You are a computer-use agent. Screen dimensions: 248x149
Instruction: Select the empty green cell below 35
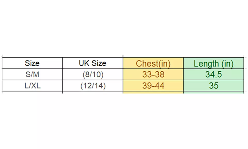pos(213,92)
